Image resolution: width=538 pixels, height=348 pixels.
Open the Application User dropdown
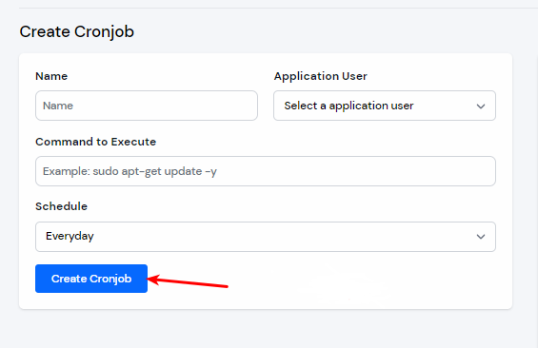coord(385,106)
